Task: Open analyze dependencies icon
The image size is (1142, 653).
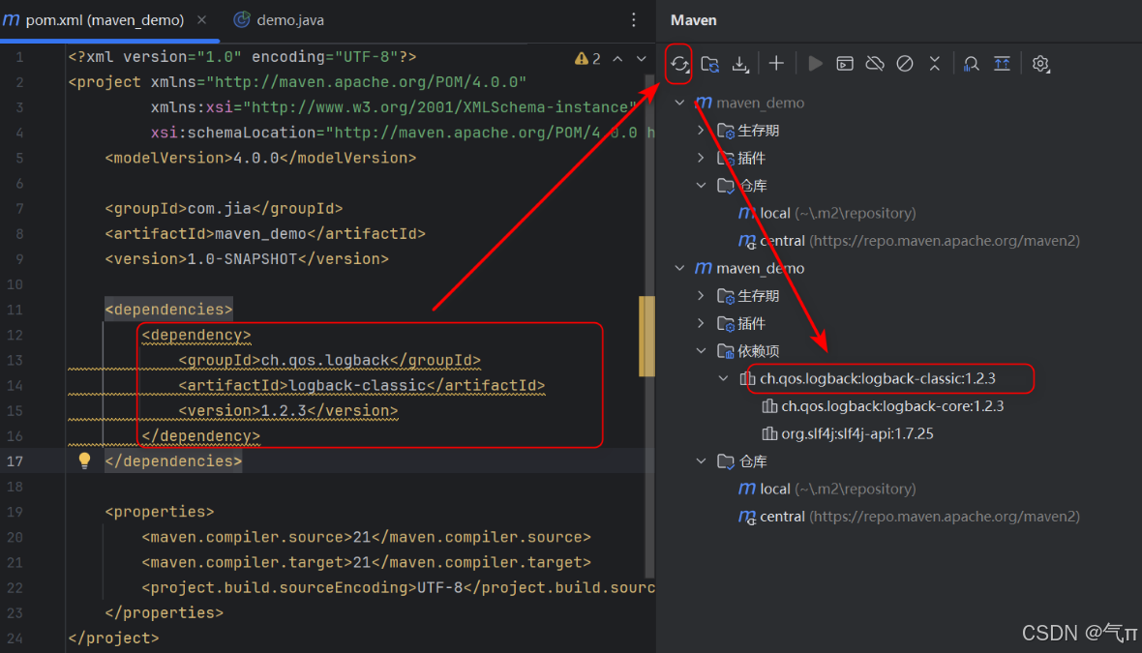Action: click(x=971, y=64)
